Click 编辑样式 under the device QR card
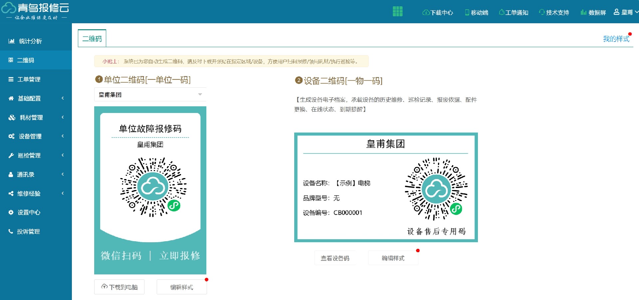 click(393, 258)
